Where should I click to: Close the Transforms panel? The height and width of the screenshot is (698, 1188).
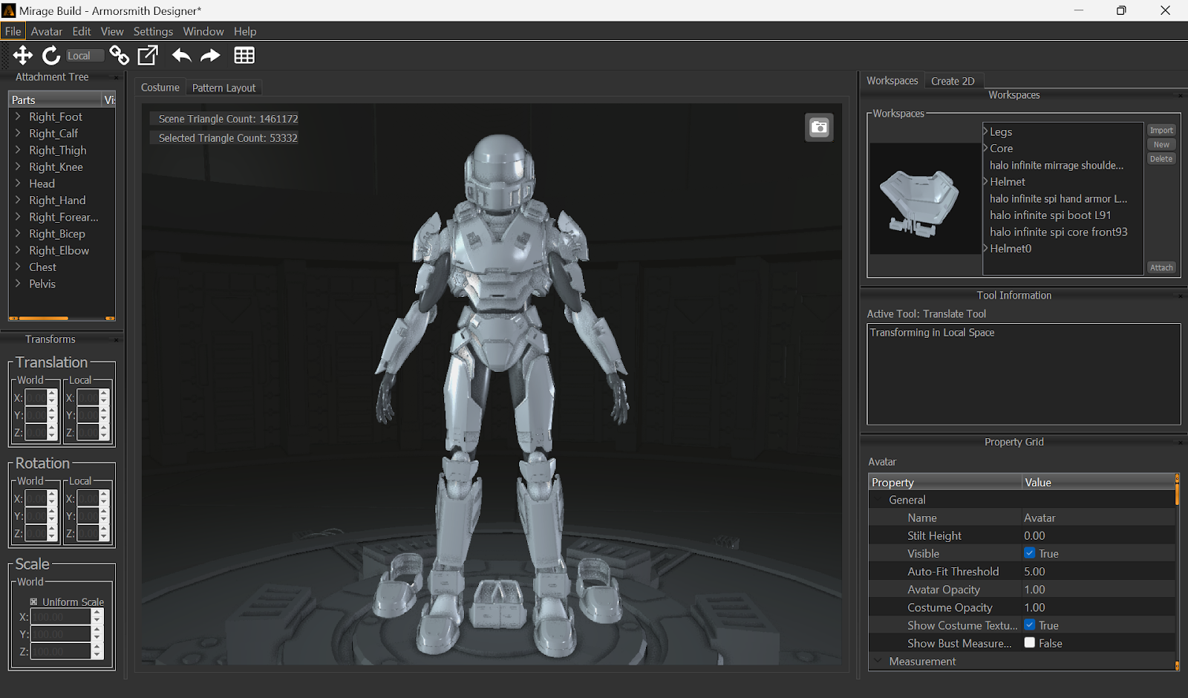116,339
